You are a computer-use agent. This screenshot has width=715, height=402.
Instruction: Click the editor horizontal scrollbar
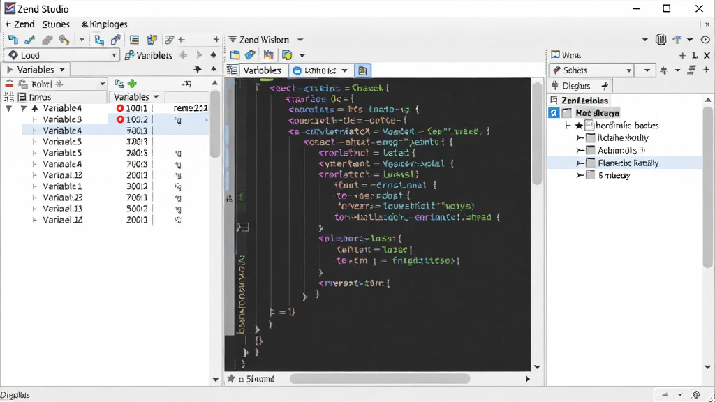click(379, 379)
